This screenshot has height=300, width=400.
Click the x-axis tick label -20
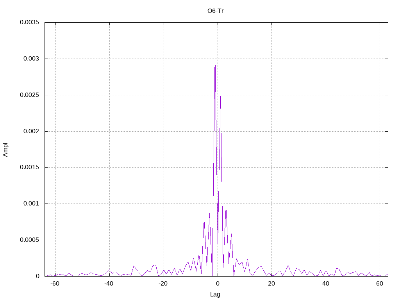(163, 284)
